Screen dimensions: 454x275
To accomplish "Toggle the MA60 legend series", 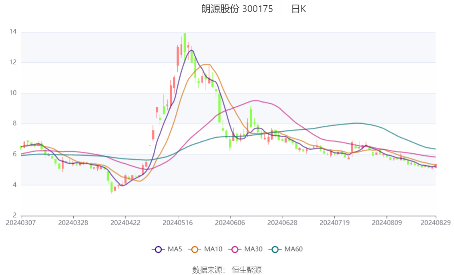I will point(286,249).
